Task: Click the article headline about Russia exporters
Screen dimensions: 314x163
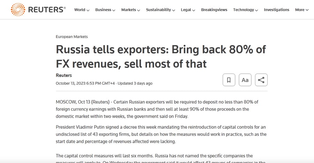Action: 161,57
